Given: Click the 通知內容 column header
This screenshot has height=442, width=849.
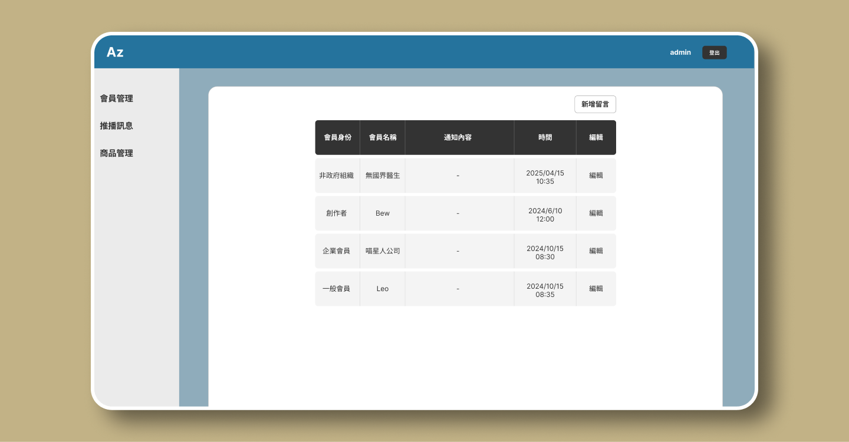Looking at the screenshot, I should point(458,137).
